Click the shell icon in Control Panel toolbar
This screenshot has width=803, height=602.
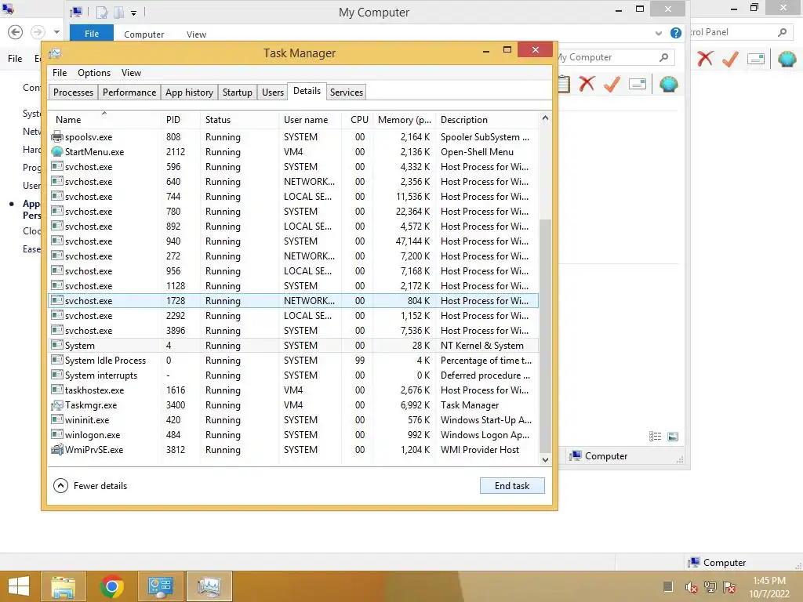click(x=787, y=58)
